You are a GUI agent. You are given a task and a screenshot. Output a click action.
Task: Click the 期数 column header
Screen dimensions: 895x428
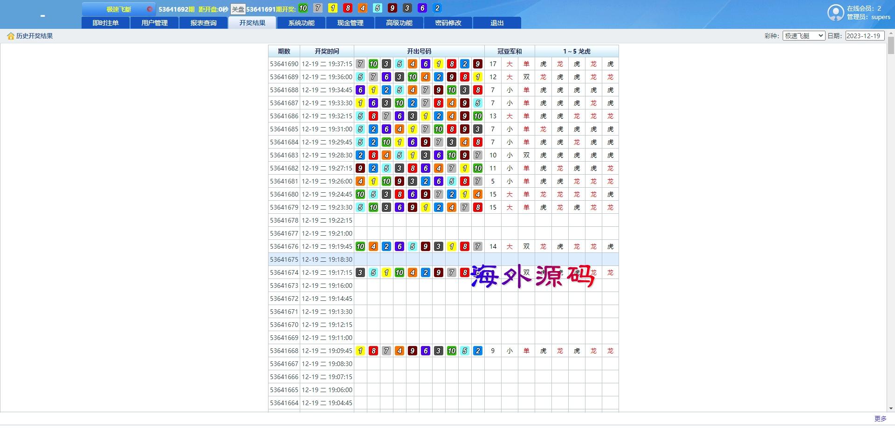coord(284,51)
